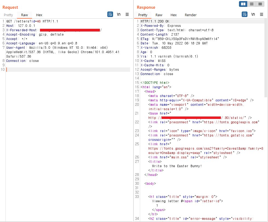Open the Hex tab in Response
This screenshot has height=222, width=268.
174,15
